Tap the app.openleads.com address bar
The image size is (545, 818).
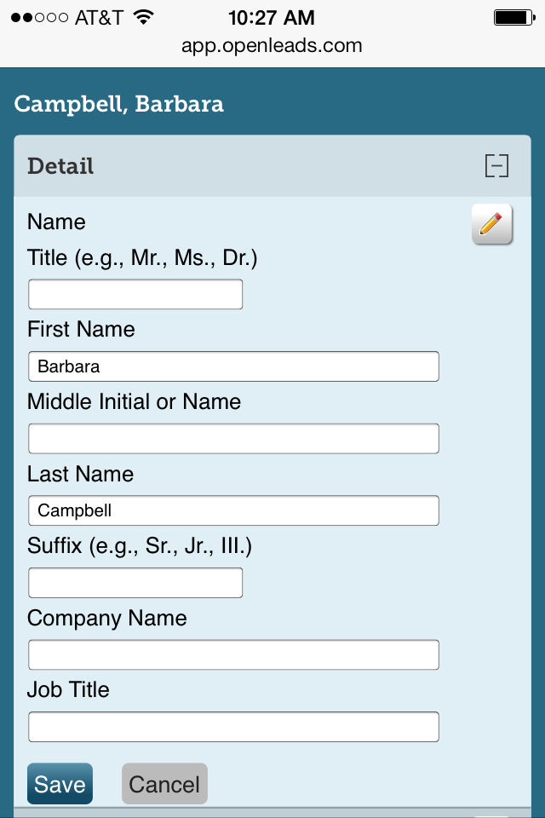272,45
